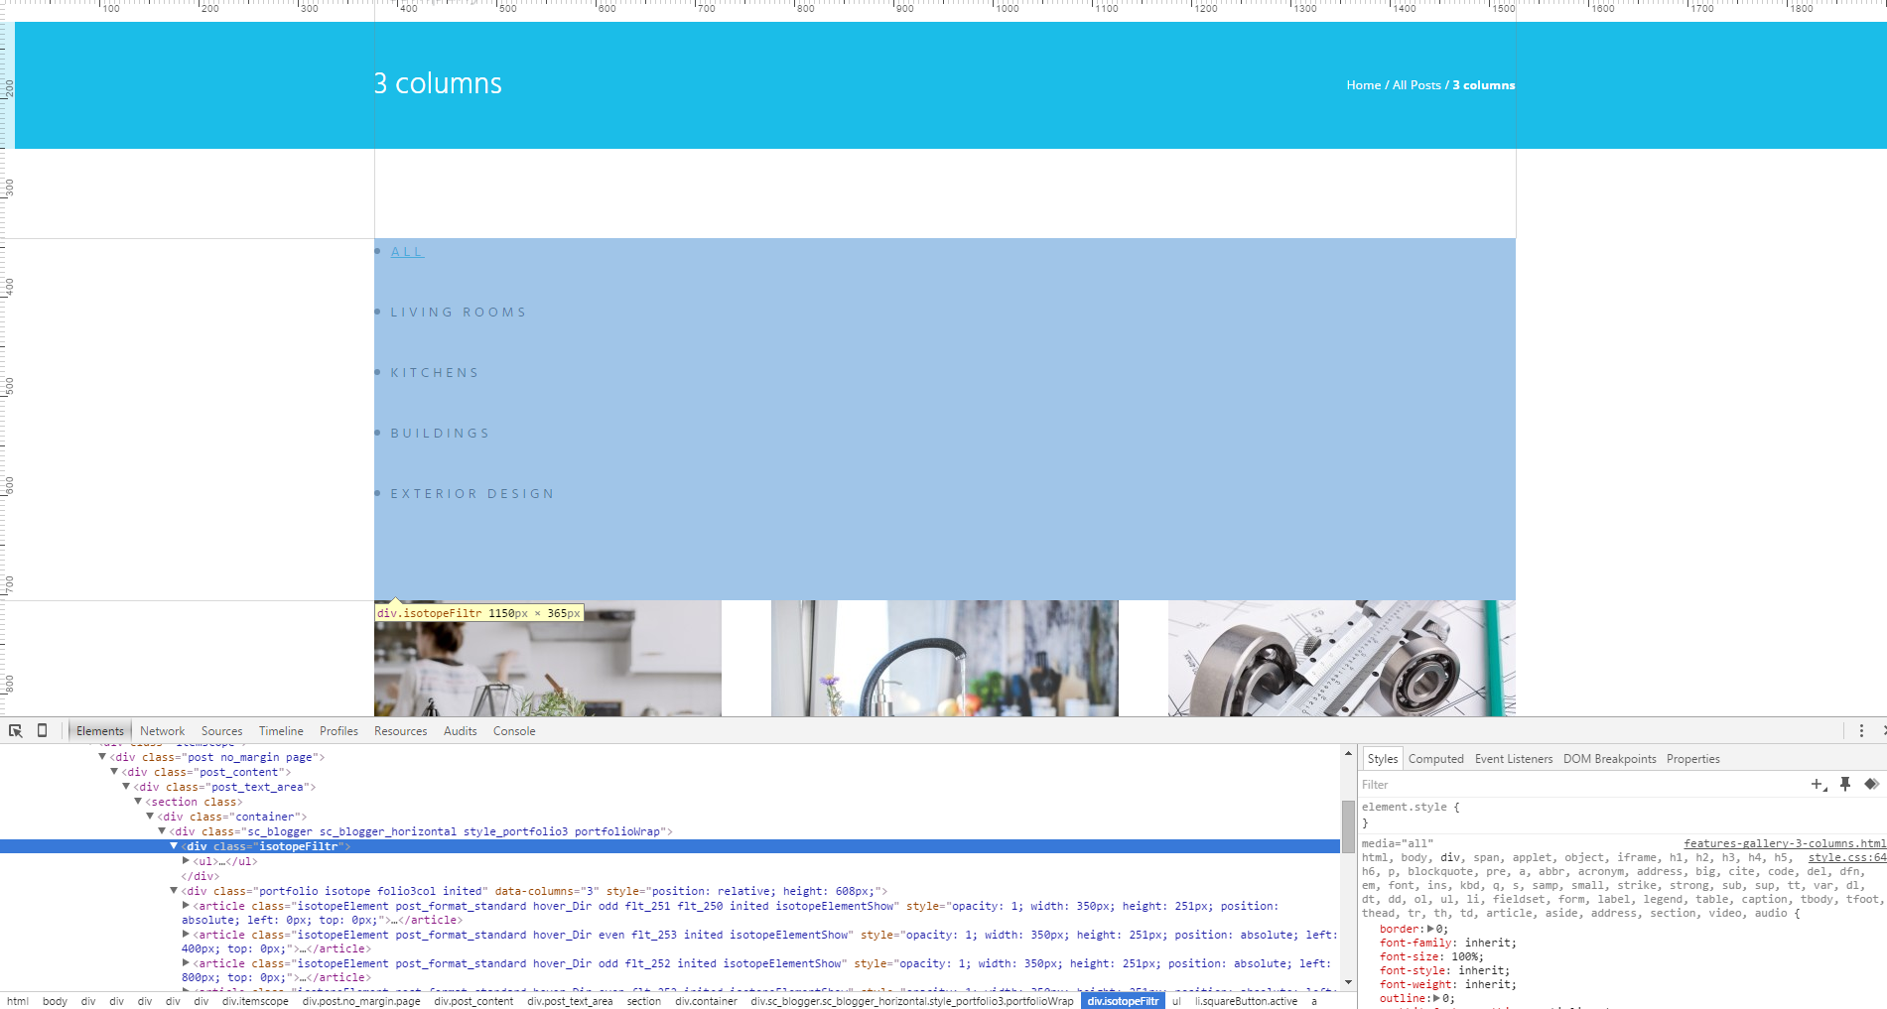Switch to the Computed styles tab
1887x1009 pixels.
pyautogui.click(x=1435, y=759)
